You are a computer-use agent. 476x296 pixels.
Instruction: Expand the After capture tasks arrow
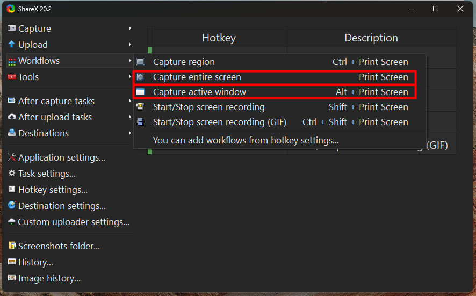130,101
